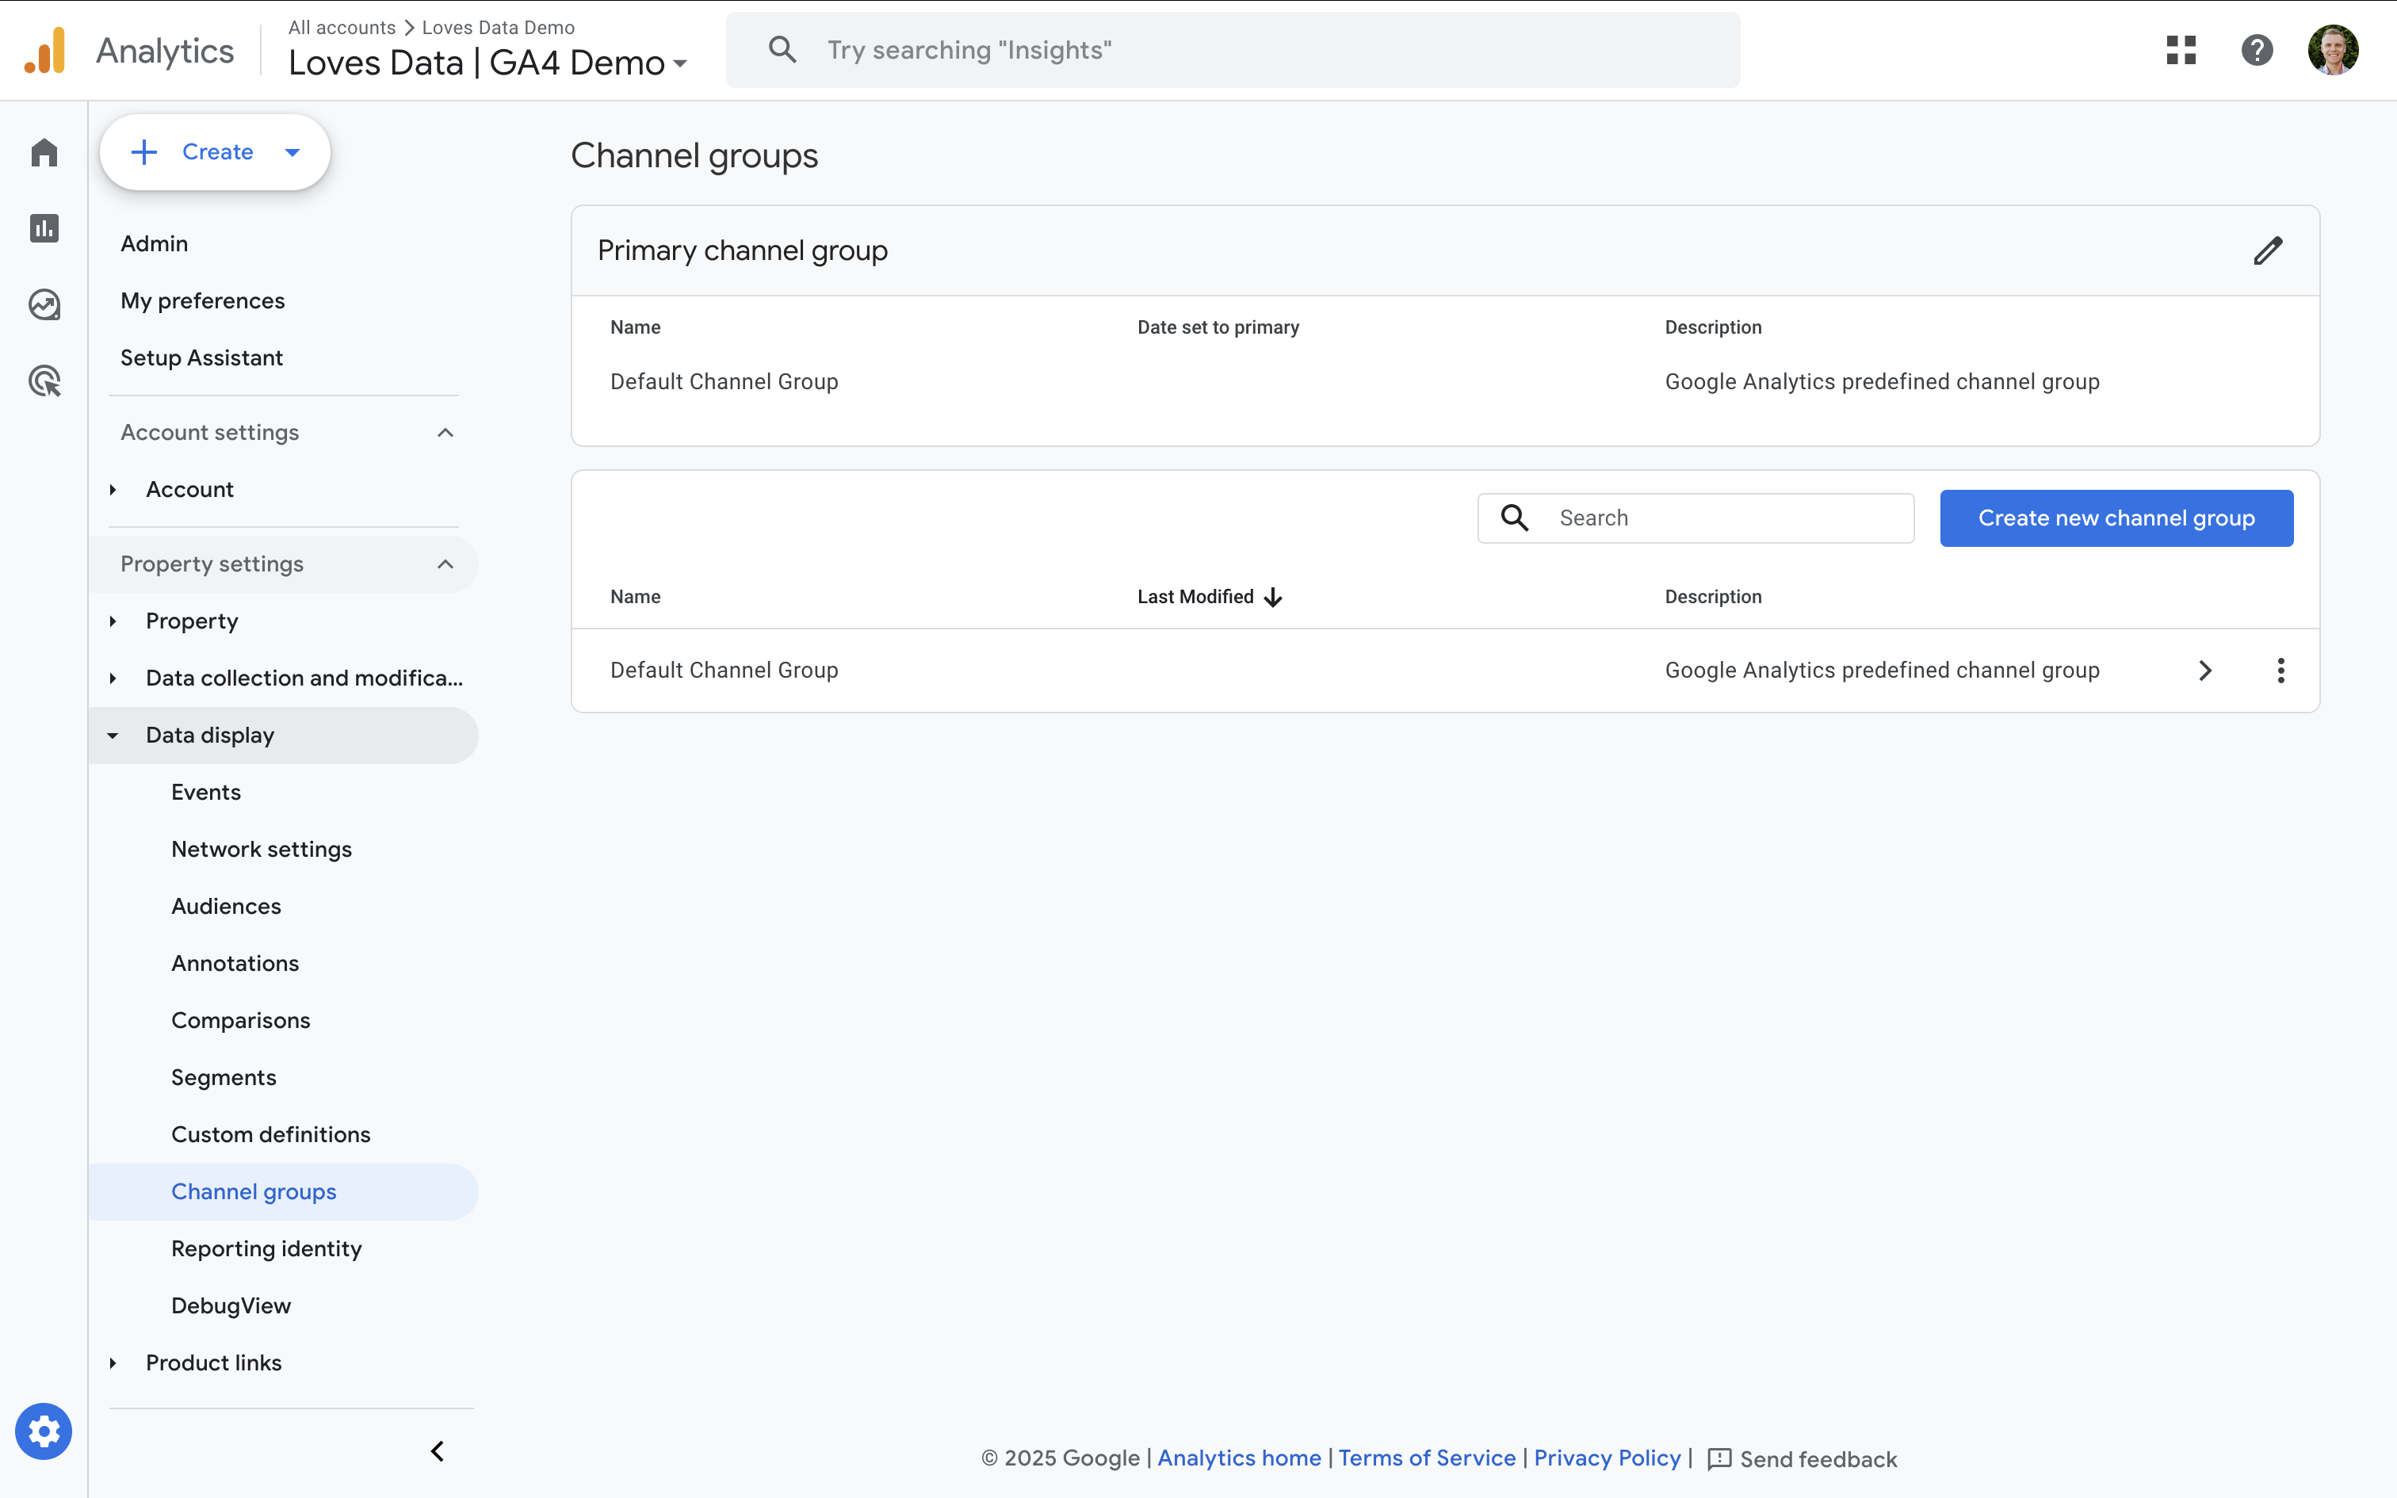Open Default Channel Group row arrow

coord(2205,671)
